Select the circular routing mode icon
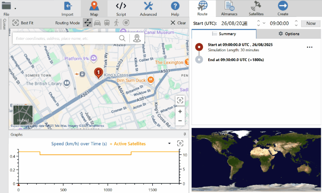Screen dimensions: 322x193 point(126,23)
